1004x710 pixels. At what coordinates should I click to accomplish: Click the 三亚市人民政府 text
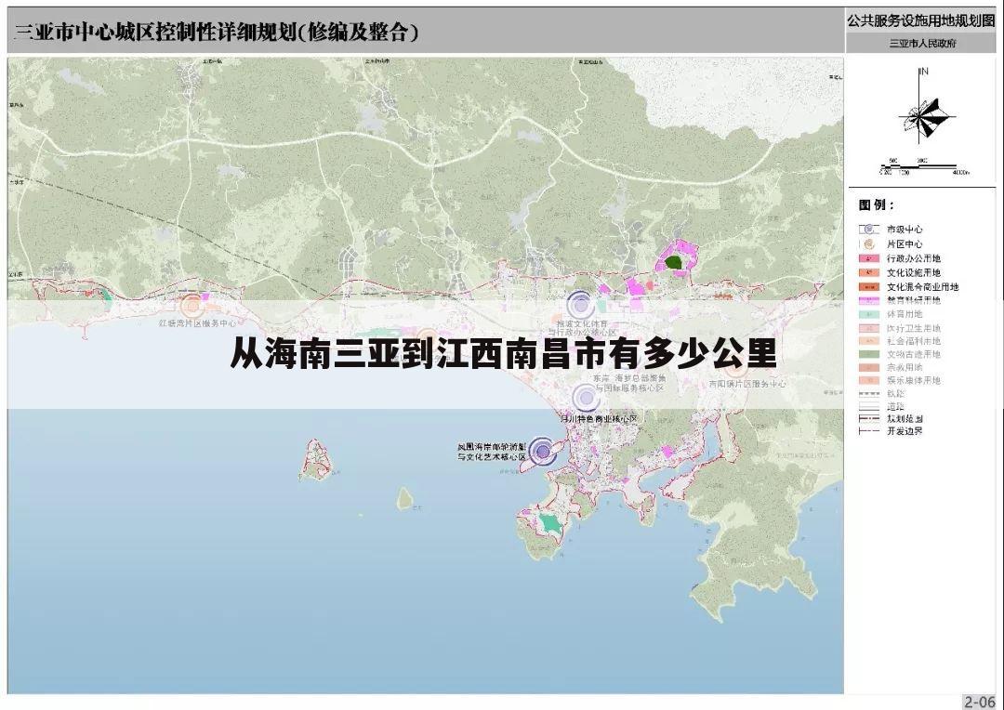922,44
